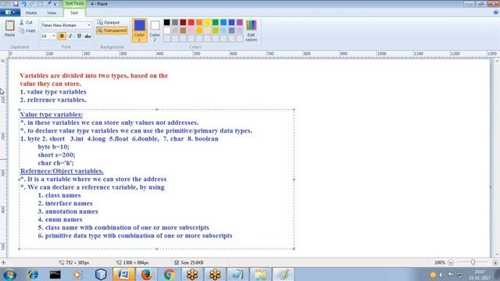Save the file from the quick access toolbar
Viewport: 500px width, 281px height.
(16, 4)
